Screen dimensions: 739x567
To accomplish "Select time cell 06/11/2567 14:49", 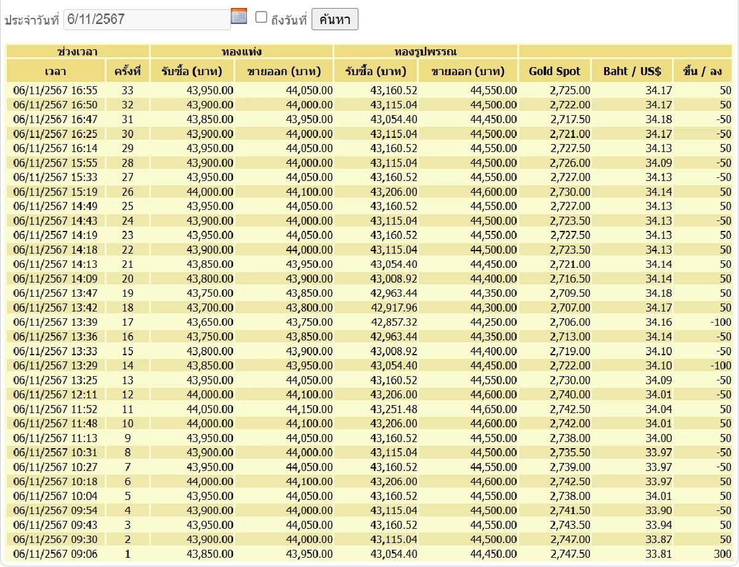I will pyautogui.click(x=55, y=206).
